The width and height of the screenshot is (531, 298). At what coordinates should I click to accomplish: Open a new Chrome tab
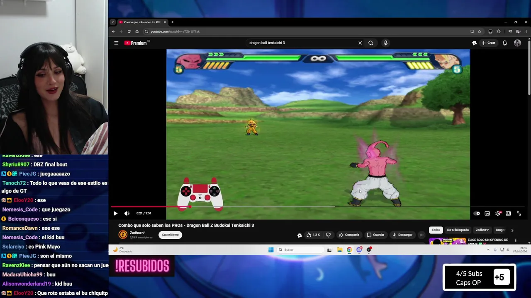[173, 22]
